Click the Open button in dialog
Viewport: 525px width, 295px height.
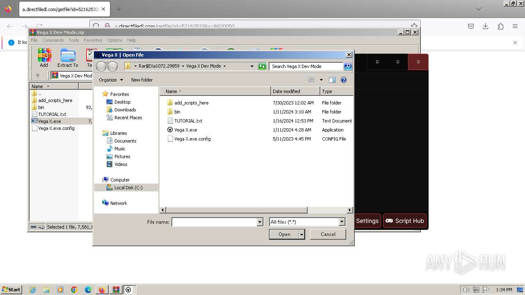pos(284,234)
